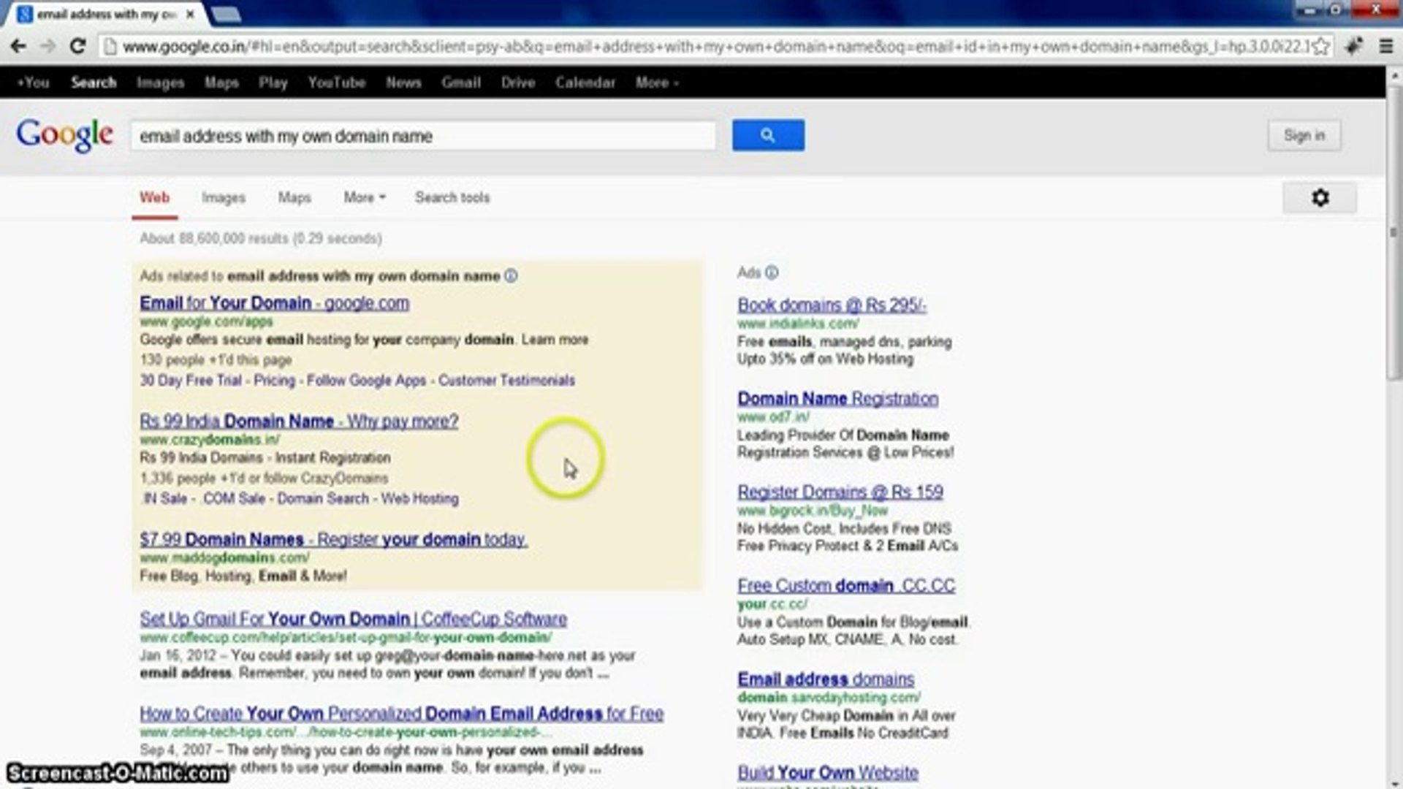Expand the More dropdown in black bar
The image size is (1403, 789).
point(656,83)
